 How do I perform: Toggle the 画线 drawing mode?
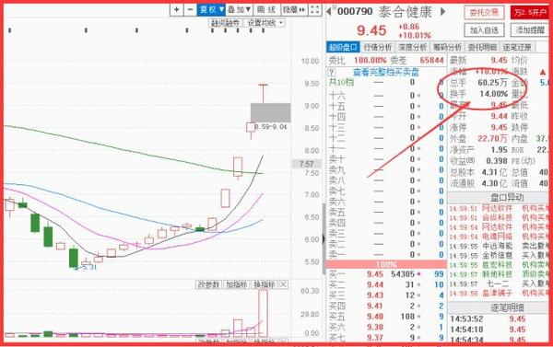pos(266,9)
